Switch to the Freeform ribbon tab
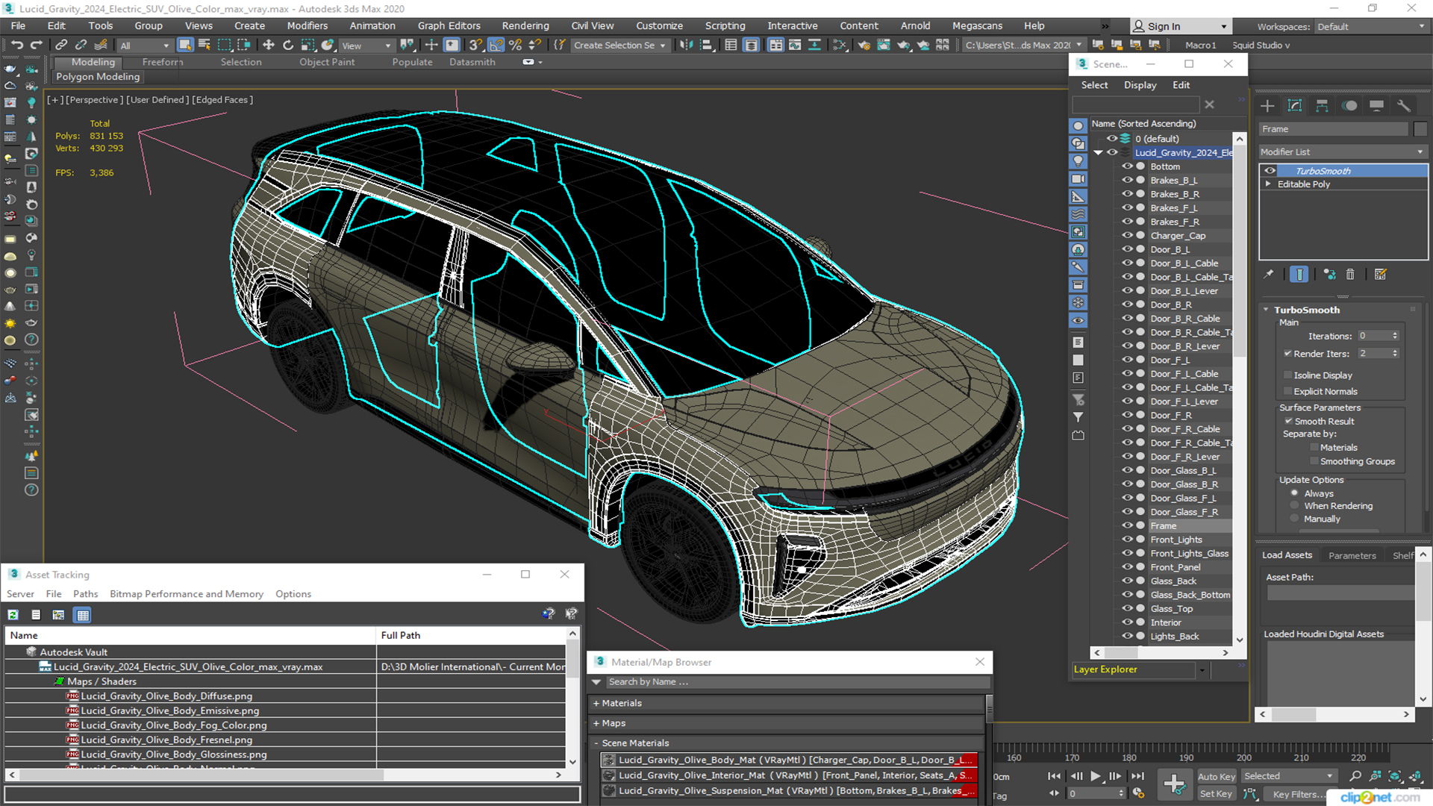 (162, 62)
